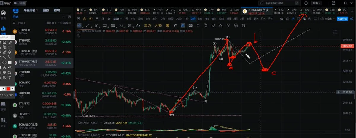Pick the white color swatch in brush tool
356x138 pixels.
pyautogui.click(x=1, y=88)
